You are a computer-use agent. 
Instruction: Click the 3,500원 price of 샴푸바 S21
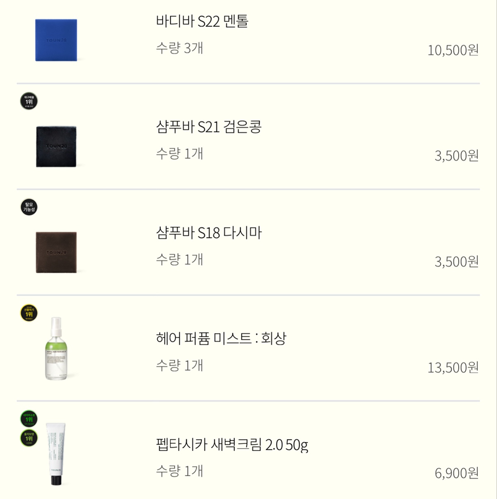click(456, 156)
